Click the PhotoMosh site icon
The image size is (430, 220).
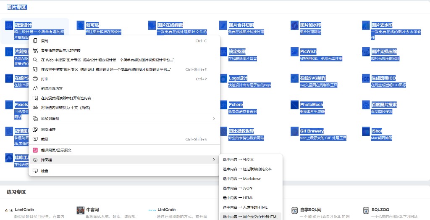point(294,105)
